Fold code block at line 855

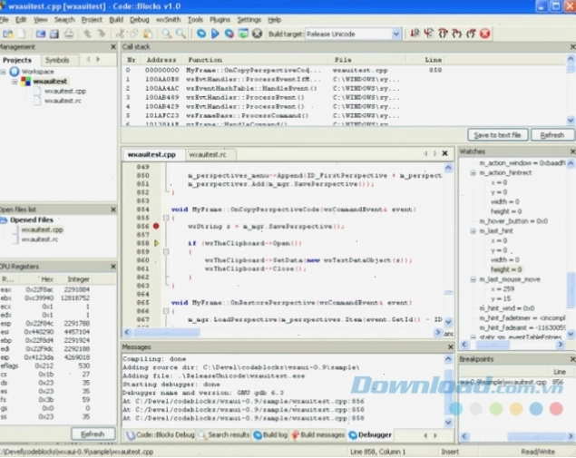coord(166,218)
